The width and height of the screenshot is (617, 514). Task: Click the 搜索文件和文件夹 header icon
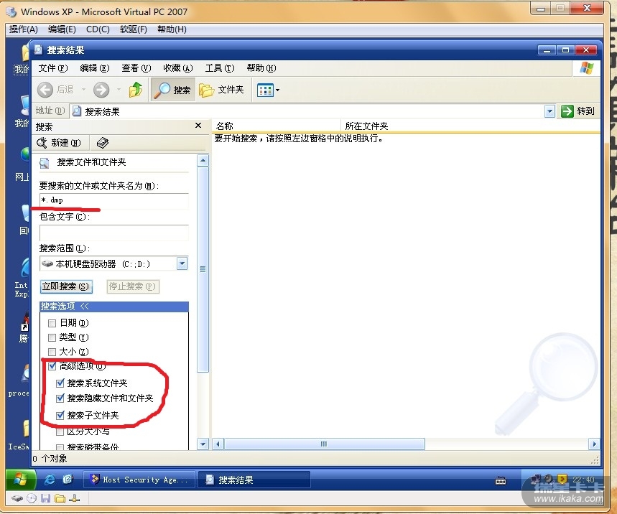[45, 163]
